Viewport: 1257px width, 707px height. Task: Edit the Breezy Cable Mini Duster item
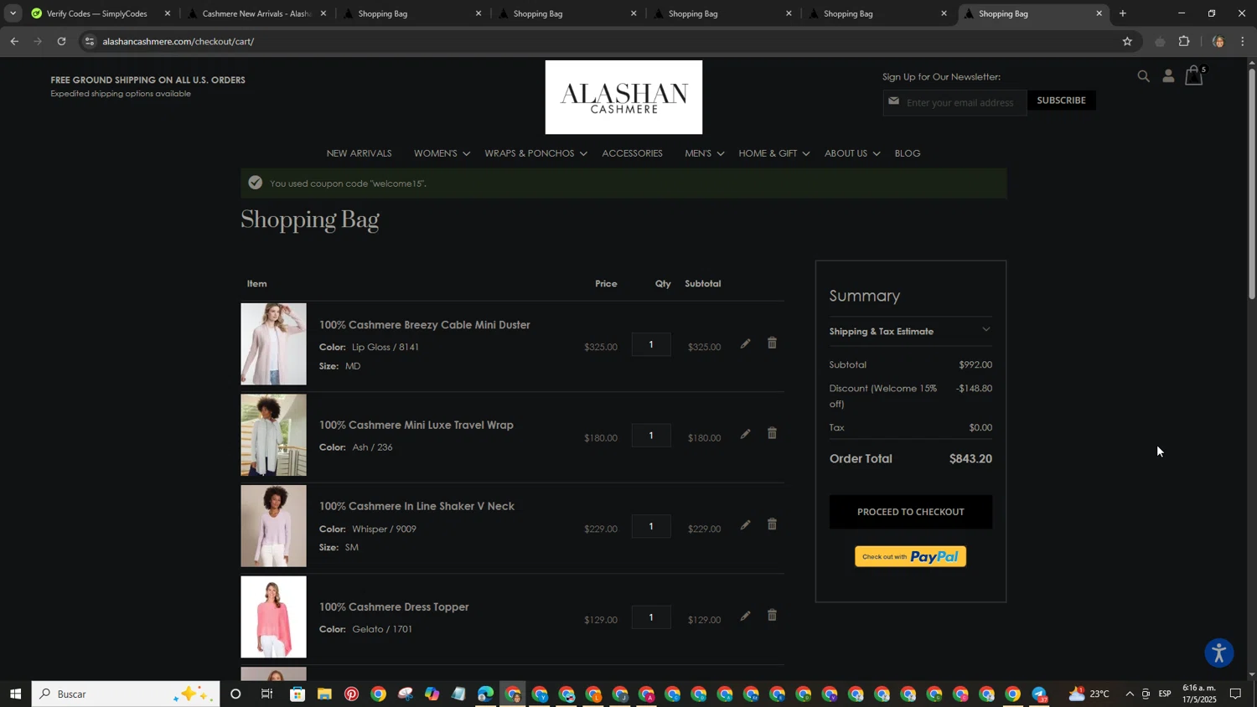point(745,344)
